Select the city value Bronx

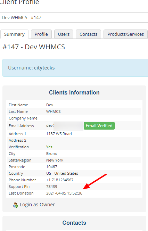(51, 154)
